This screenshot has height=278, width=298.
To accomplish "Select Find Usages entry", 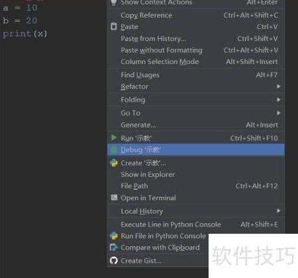I will tap(196, 75).
